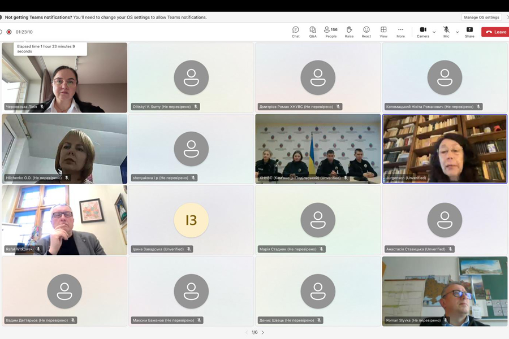The width and height of the screenshot is (509, 339).
Task: Open the Q&A panel
Action: 313,32
